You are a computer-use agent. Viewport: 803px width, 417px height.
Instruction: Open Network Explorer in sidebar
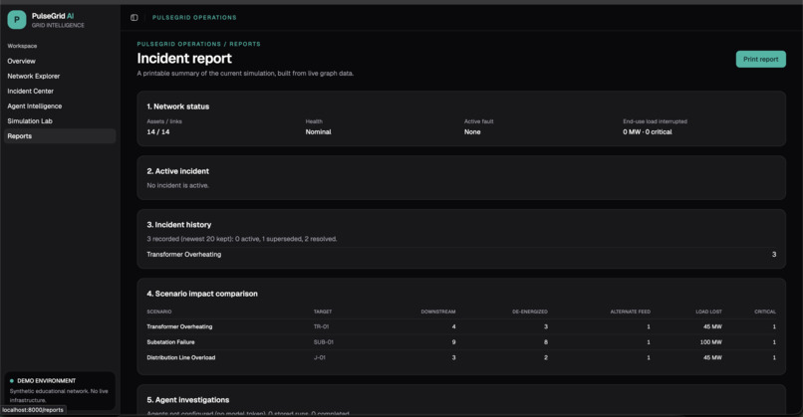click(x=33, y=76)
